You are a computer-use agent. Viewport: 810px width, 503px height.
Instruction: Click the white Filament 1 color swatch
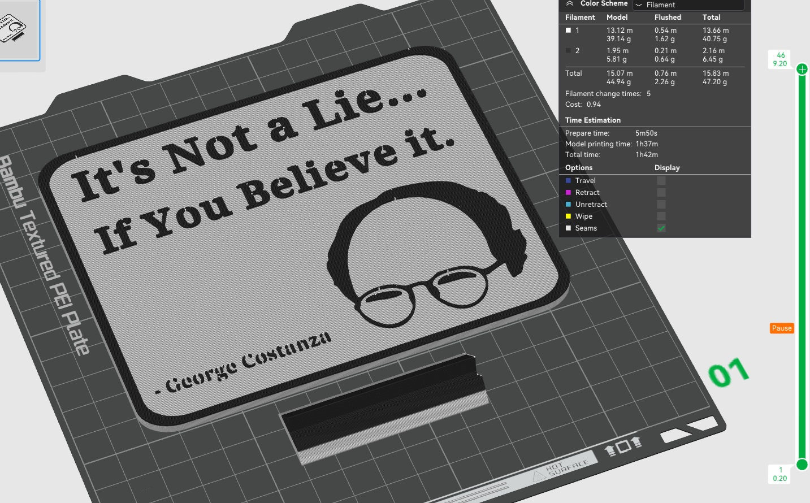568,31
